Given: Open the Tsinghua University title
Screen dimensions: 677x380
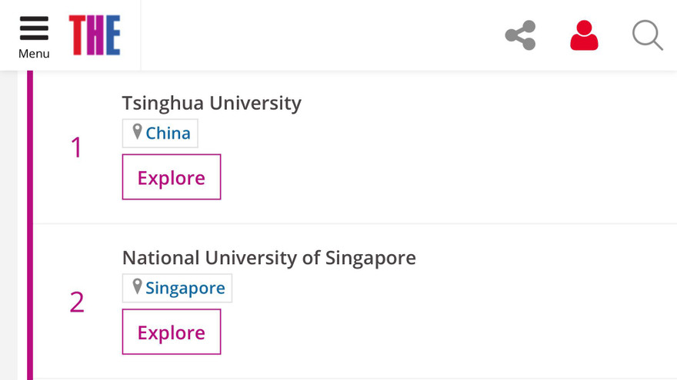Looking at the screenshot, I should [212, 103].
